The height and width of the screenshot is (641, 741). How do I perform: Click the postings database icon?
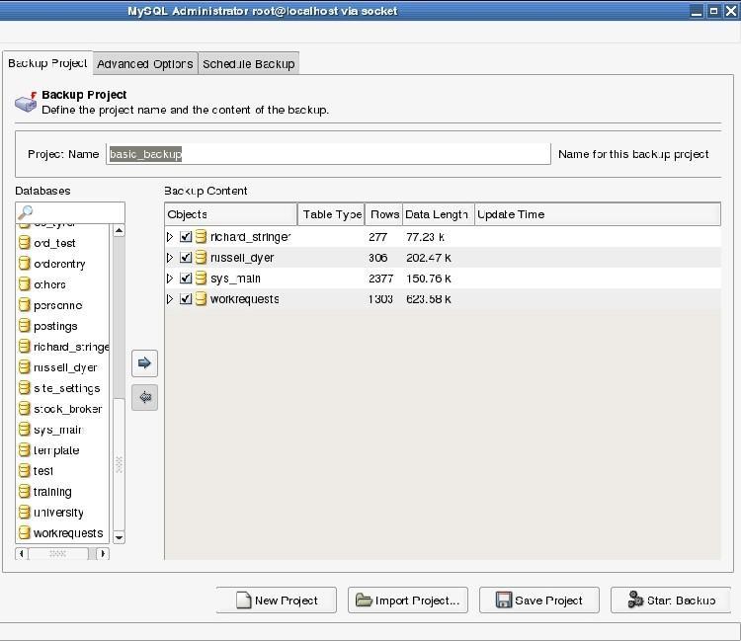click(x=25, y=326)
